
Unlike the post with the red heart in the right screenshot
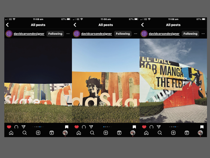(x=144, y=127)
